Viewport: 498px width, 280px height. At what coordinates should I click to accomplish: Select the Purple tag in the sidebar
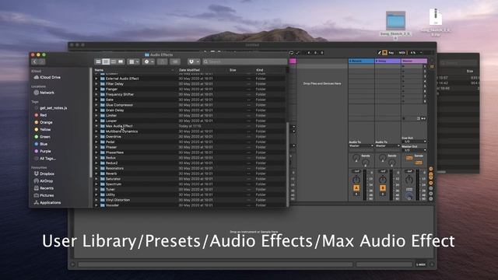[x=42, y=151]
